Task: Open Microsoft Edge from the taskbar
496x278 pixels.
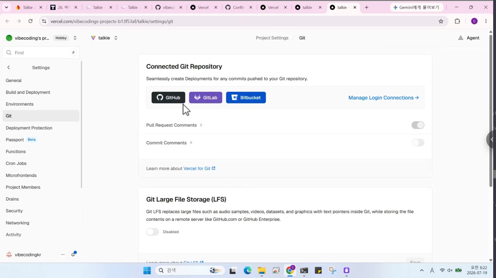Action: tap(247, 271)
